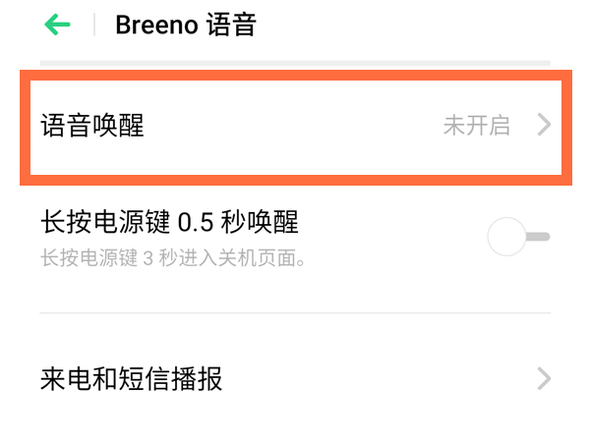
Task: Click the 语音唤醒 label text
Action: tap(92, 126)
